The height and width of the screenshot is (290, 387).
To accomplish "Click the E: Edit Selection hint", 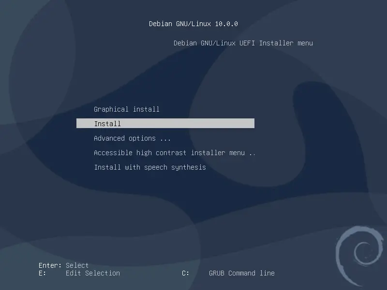I will 80,273.
